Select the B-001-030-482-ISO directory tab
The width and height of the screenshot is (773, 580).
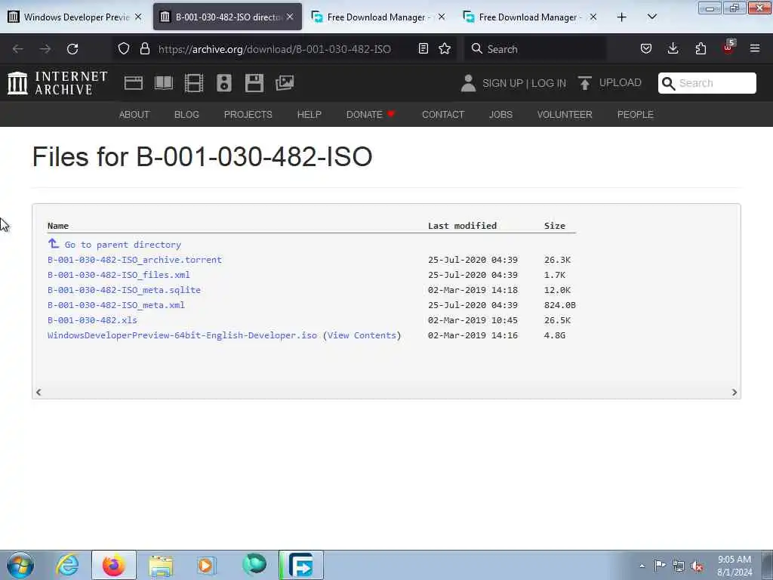coord(227,17)
